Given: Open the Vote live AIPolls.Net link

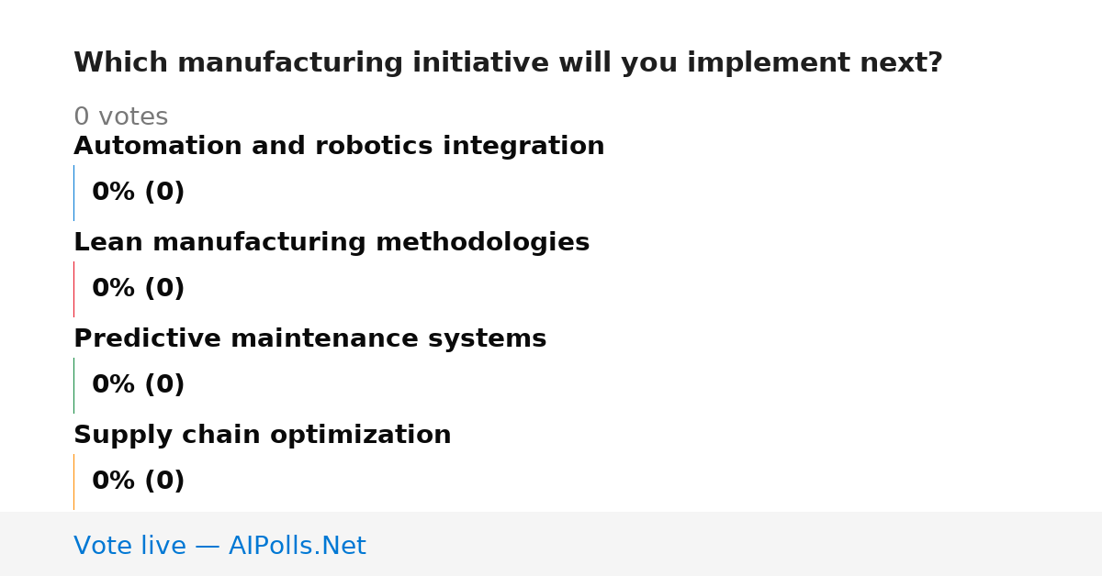Looking at the screenshot, I should click(219, 546).
